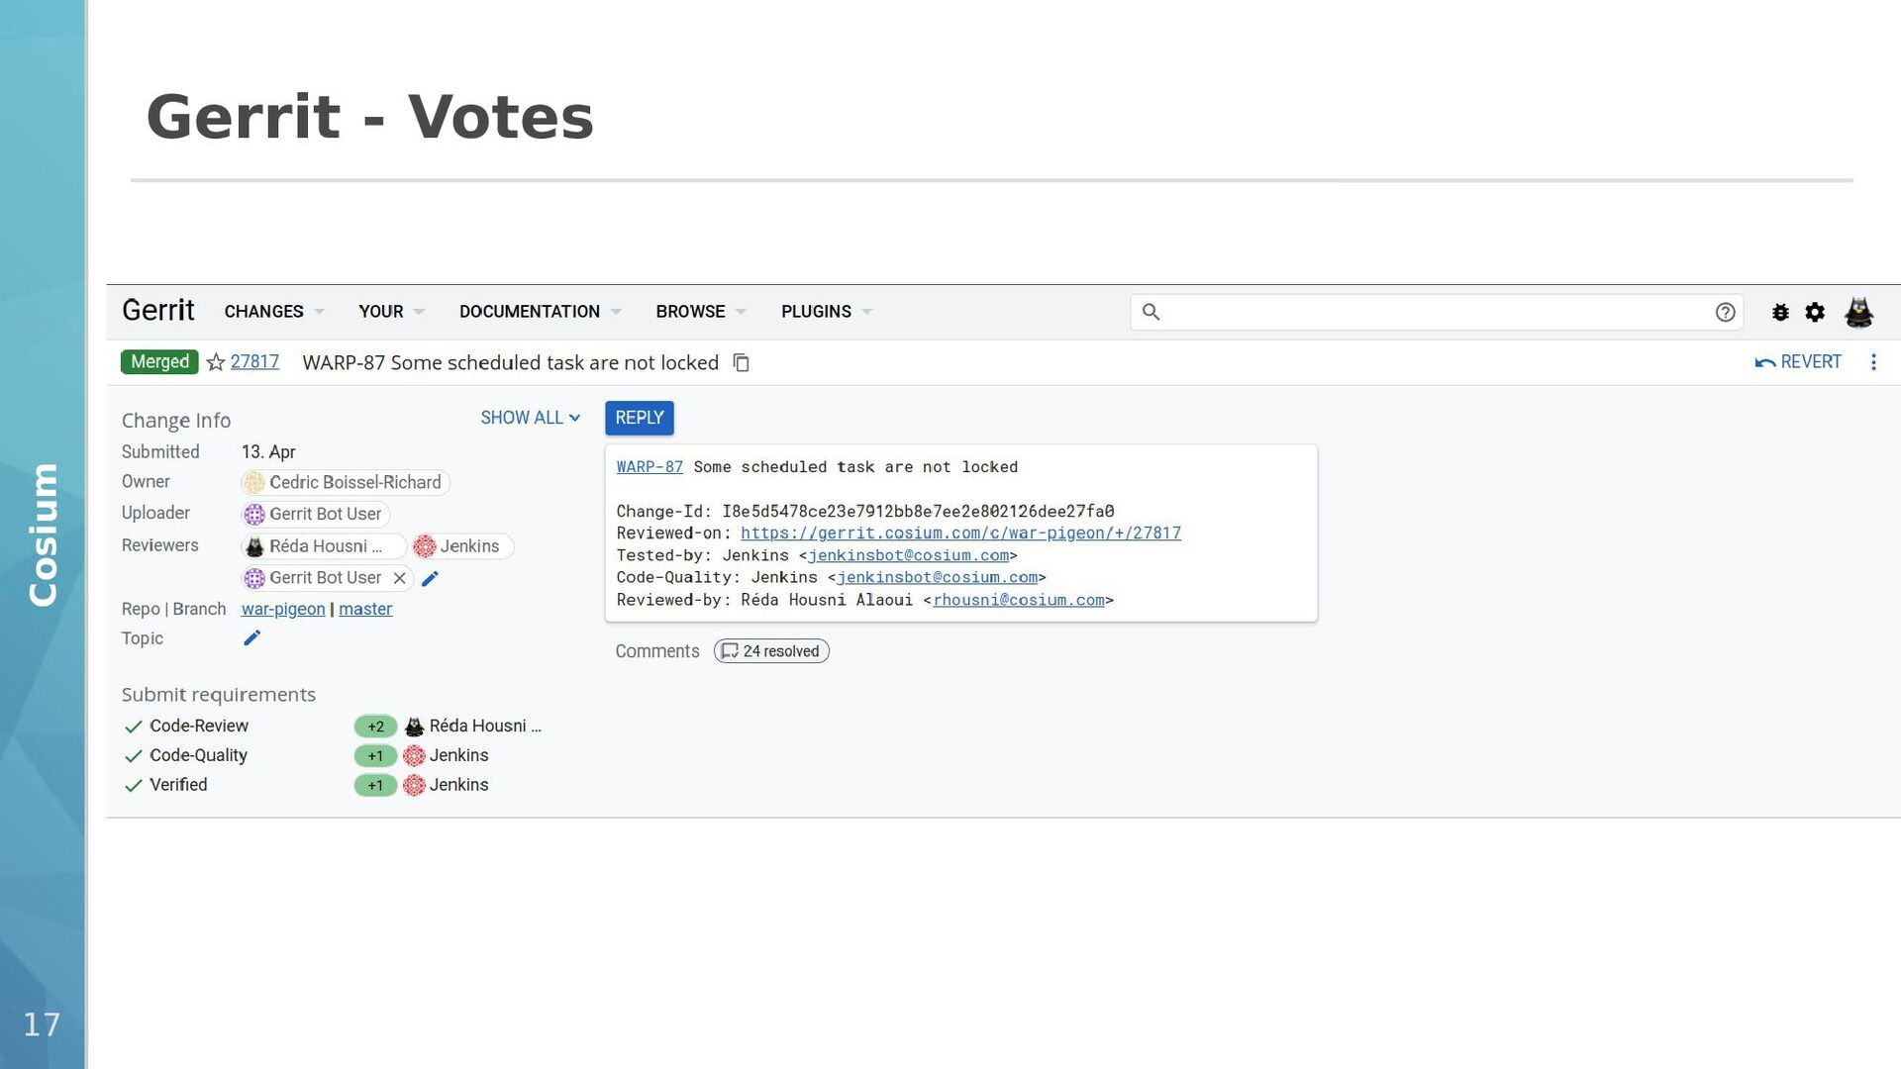Remove Gerrit Bot User reviewer

(x=400, y=578)
